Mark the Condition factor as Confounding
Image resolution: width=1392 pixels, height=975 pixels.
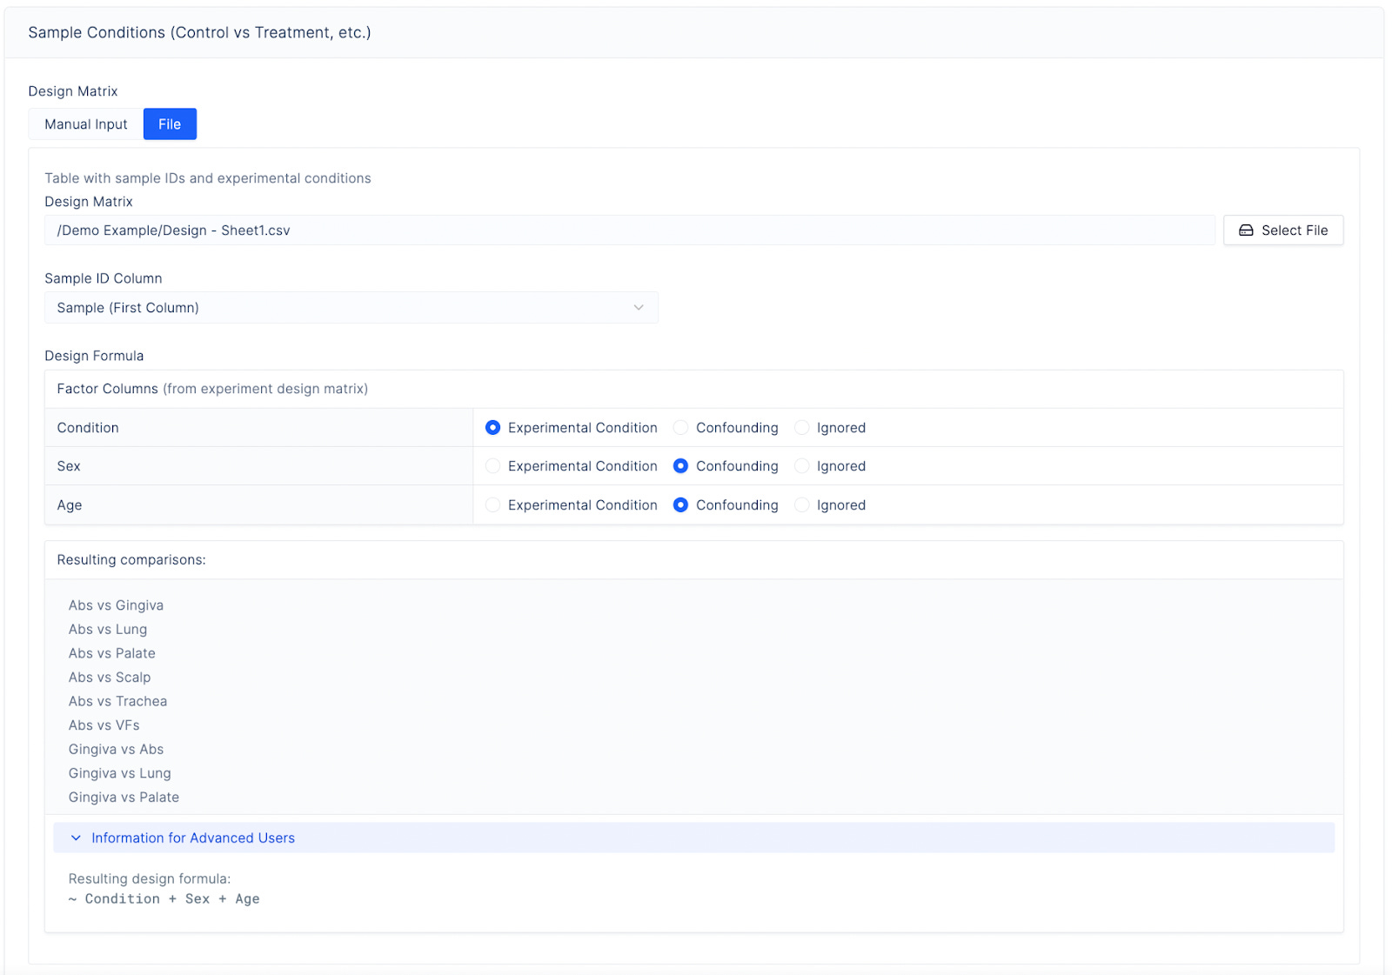coord(680,427)
